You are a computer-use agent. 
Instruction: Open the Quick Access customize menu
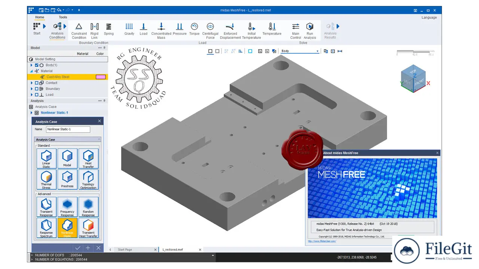coord(79,10)
